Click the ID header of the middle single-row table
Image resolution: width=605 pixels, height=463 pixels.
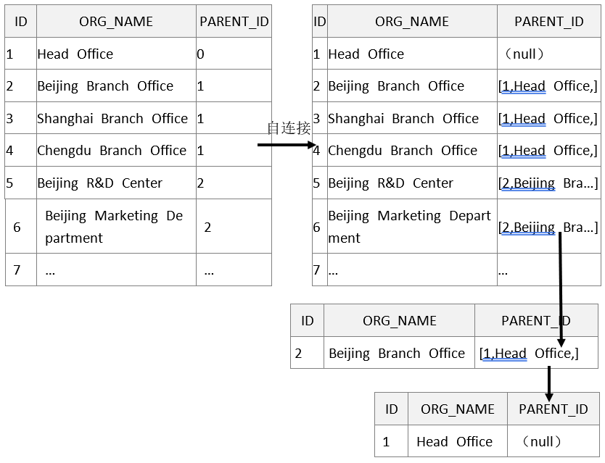point(307,321)
